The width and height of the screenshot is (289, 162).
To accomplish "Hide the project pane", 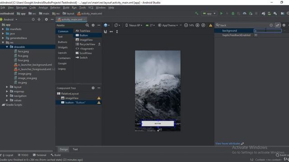I will click(52, 19).
